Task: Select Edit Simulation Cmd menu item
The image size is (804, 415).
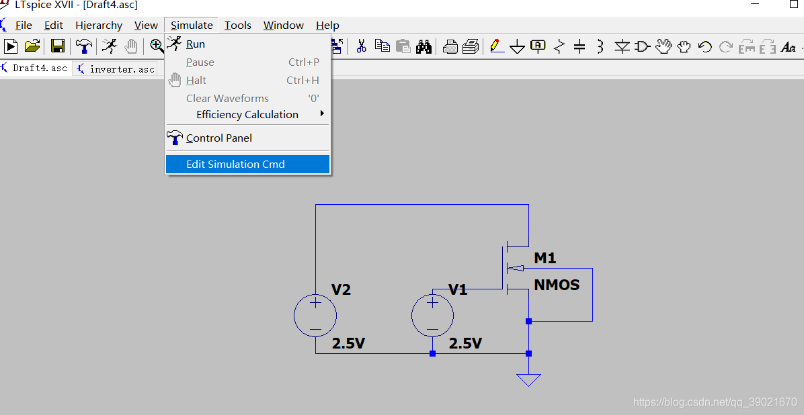Action: tap(247, 164)
